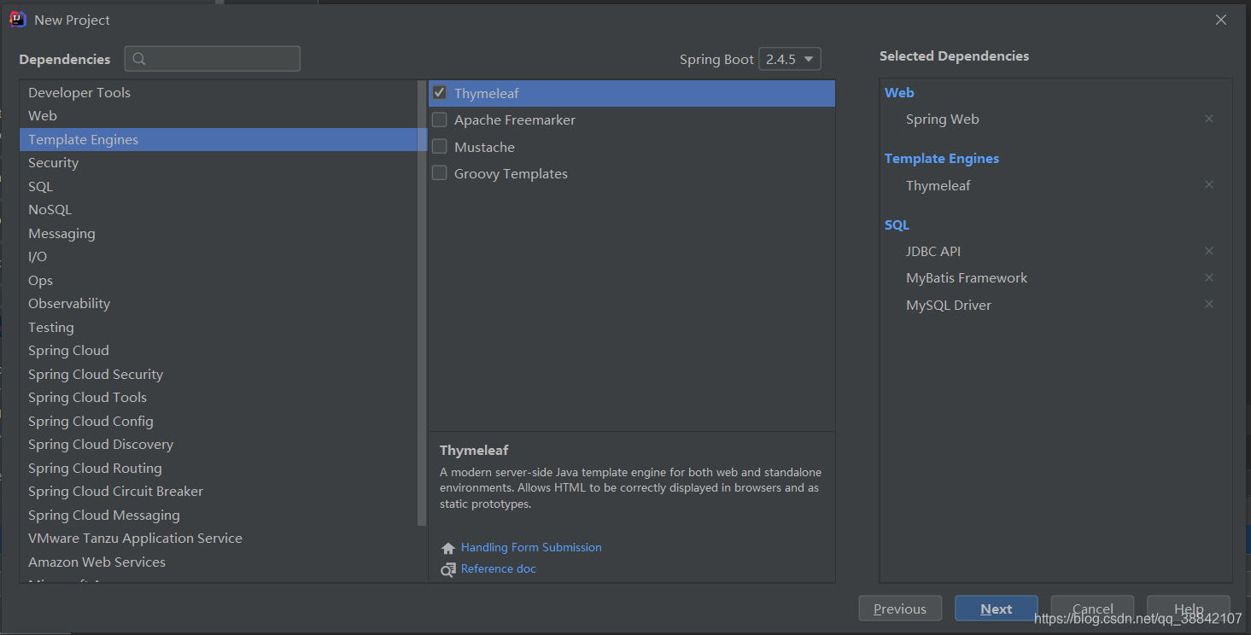
Task: Open the Messaging category
Action: coord(218,233)
